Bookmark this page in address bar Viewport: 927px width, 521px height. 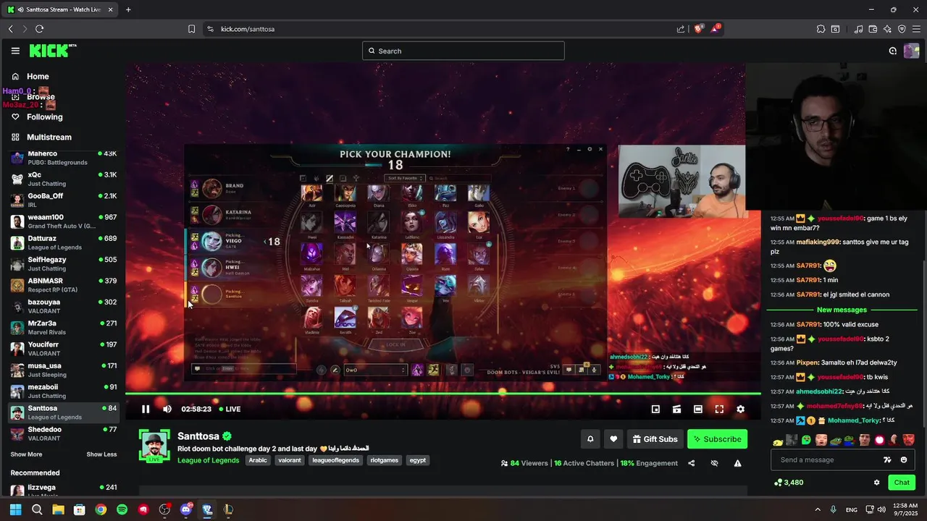pyautogui.click(x=191, y=29)
